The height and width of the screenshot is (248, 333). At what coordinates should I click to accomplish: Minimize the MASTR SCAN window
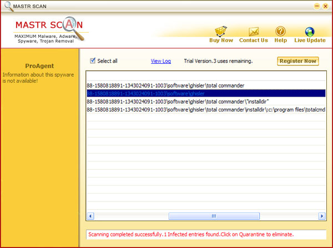pos(317,6)
